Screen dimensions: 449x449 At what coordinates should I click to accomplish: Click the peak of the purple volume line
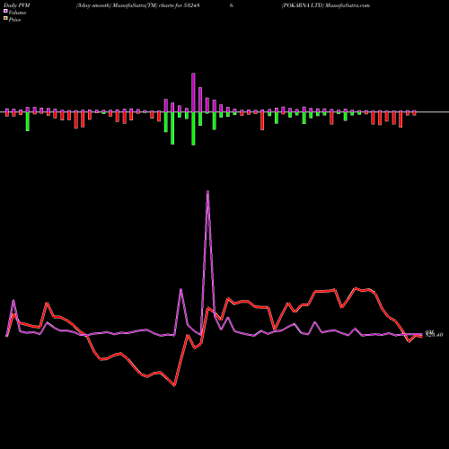tap(207, 191)
